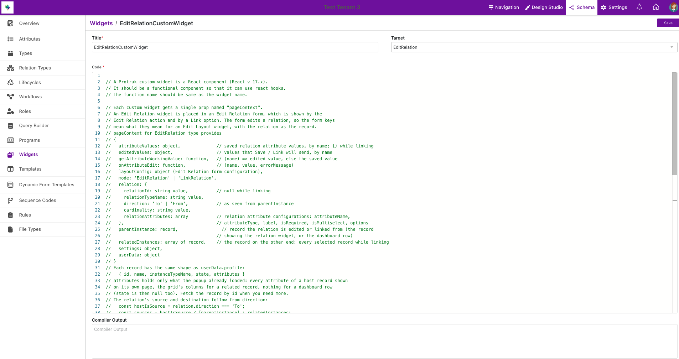Open Dynamic Form Templates label

point(47,185)
